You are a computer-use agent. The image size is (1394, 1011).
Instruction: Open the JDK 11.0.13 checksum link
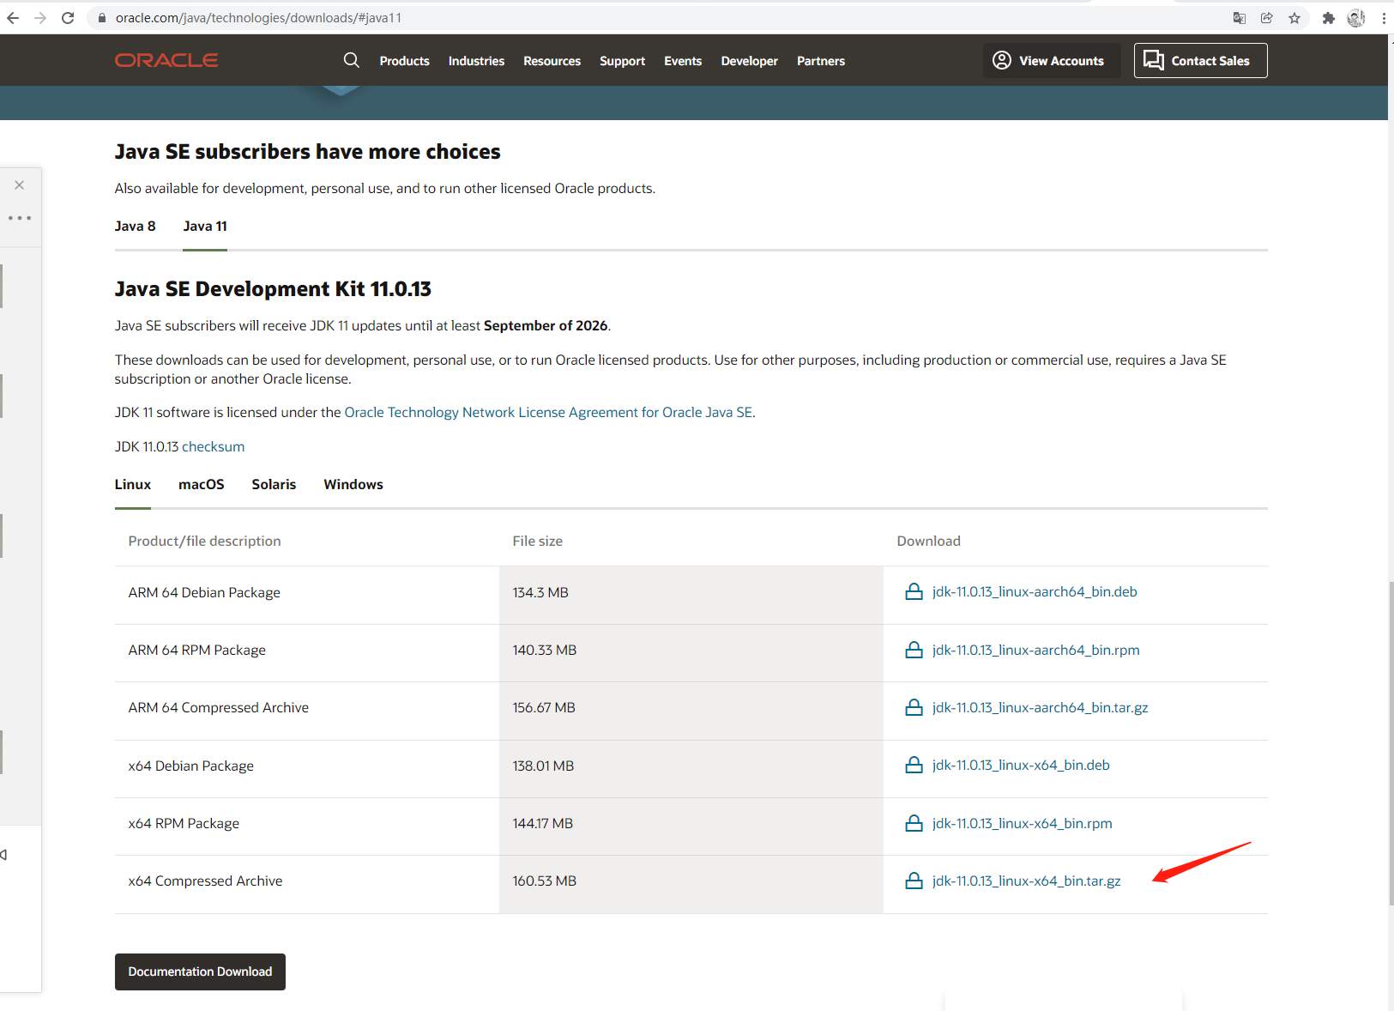214,447
